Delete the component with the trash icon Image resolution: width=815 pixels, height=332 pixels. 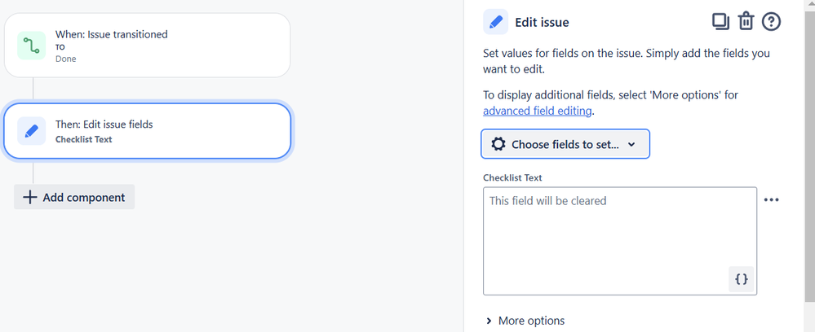[x=746, y=22]
